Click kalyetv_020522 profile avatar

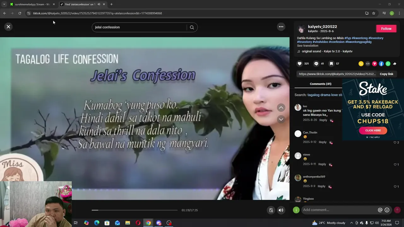pyautogui.click(x=301, y=29)
